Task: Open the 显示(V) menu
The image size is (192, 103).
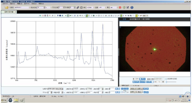Action: click(x=27, y=4)
